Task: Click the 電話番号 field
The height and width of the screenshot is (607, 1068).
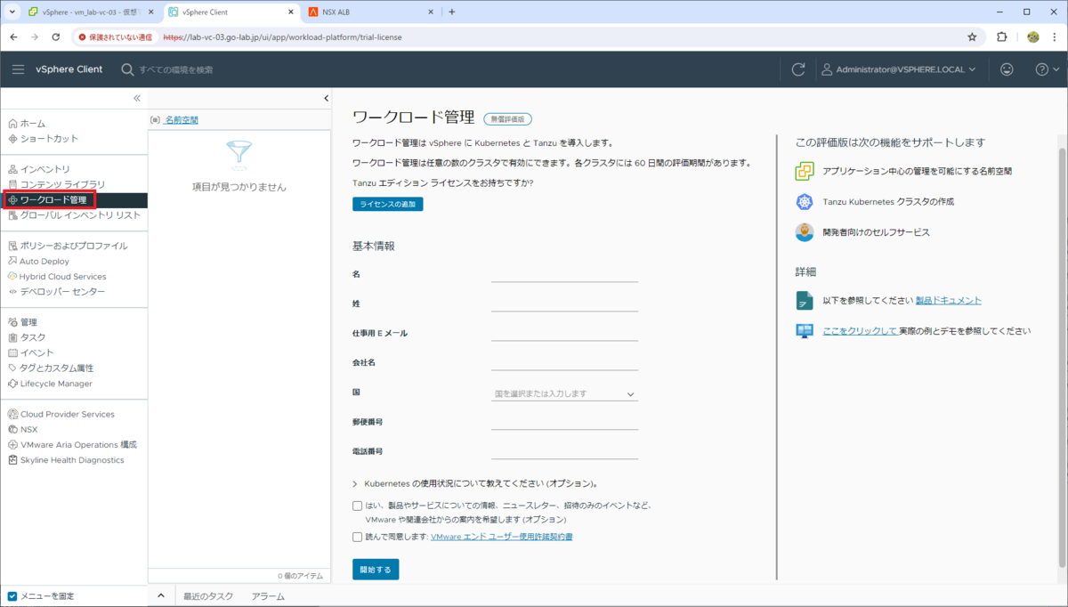Action: [564, 450]
